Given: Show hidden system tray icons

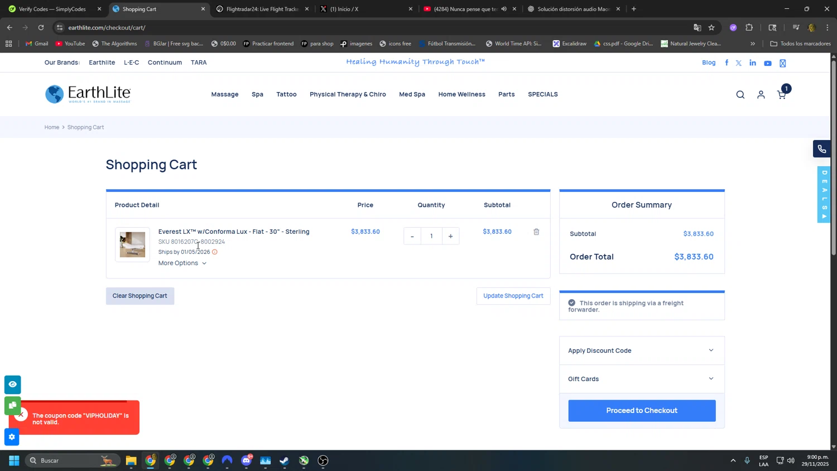Looking at the screenshot, I should click(733, 460).
